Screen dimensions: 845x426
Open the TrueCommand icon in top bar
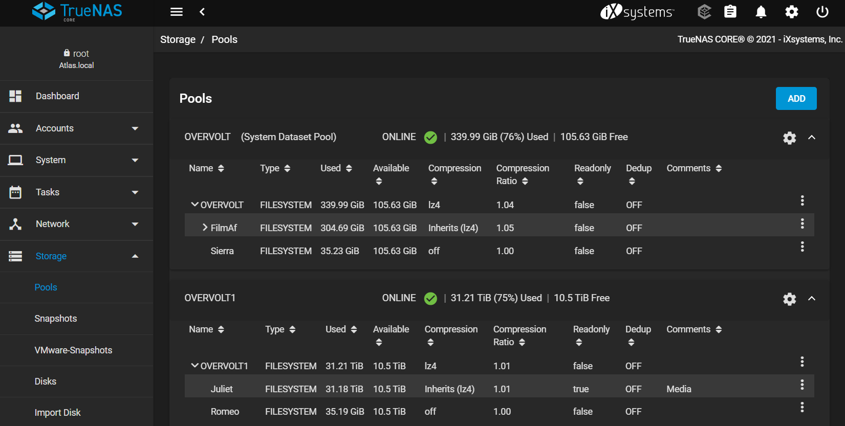(705, 12)
